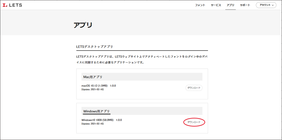Select the アプリ tab in top navigation

point(230,5)
